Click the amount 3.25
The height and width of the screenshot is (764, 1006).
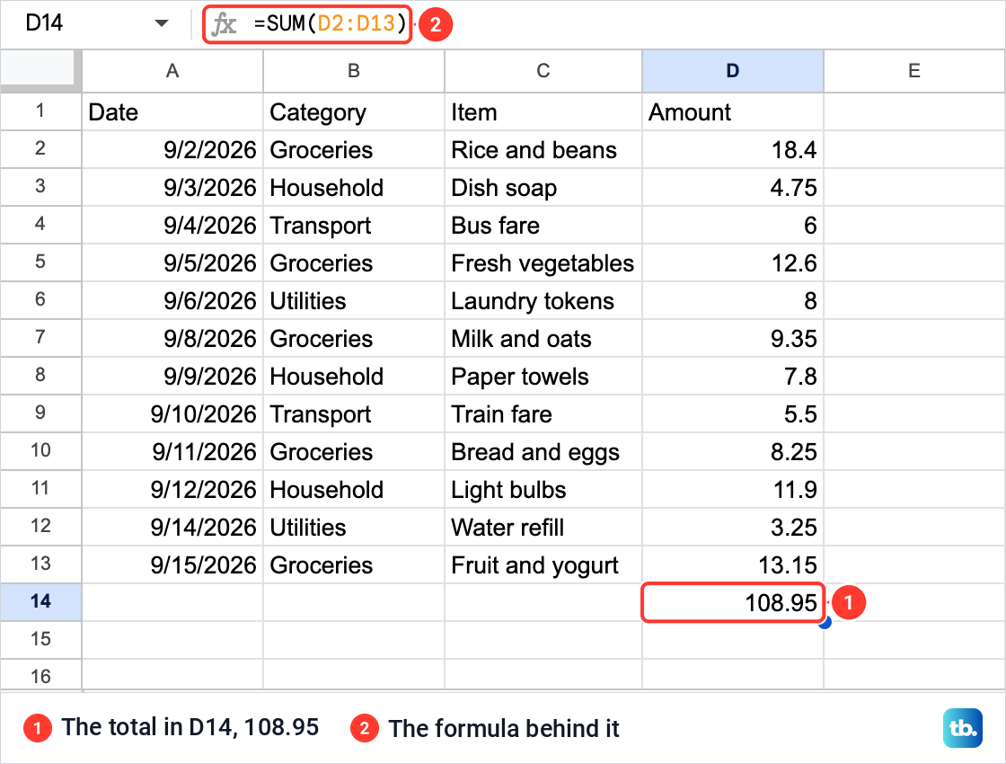click(x=733, y=527)
